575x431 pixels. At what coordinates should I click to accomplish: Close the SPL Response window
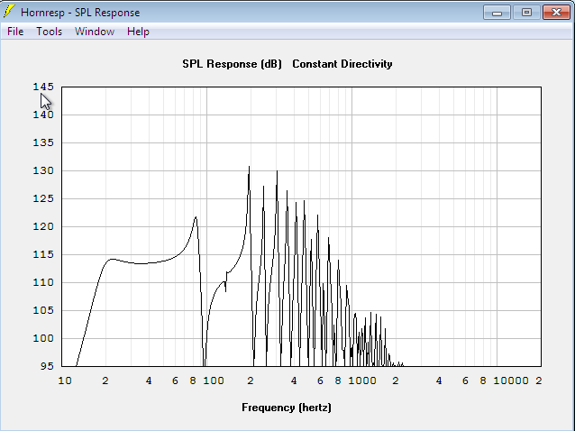click(556, 13)
